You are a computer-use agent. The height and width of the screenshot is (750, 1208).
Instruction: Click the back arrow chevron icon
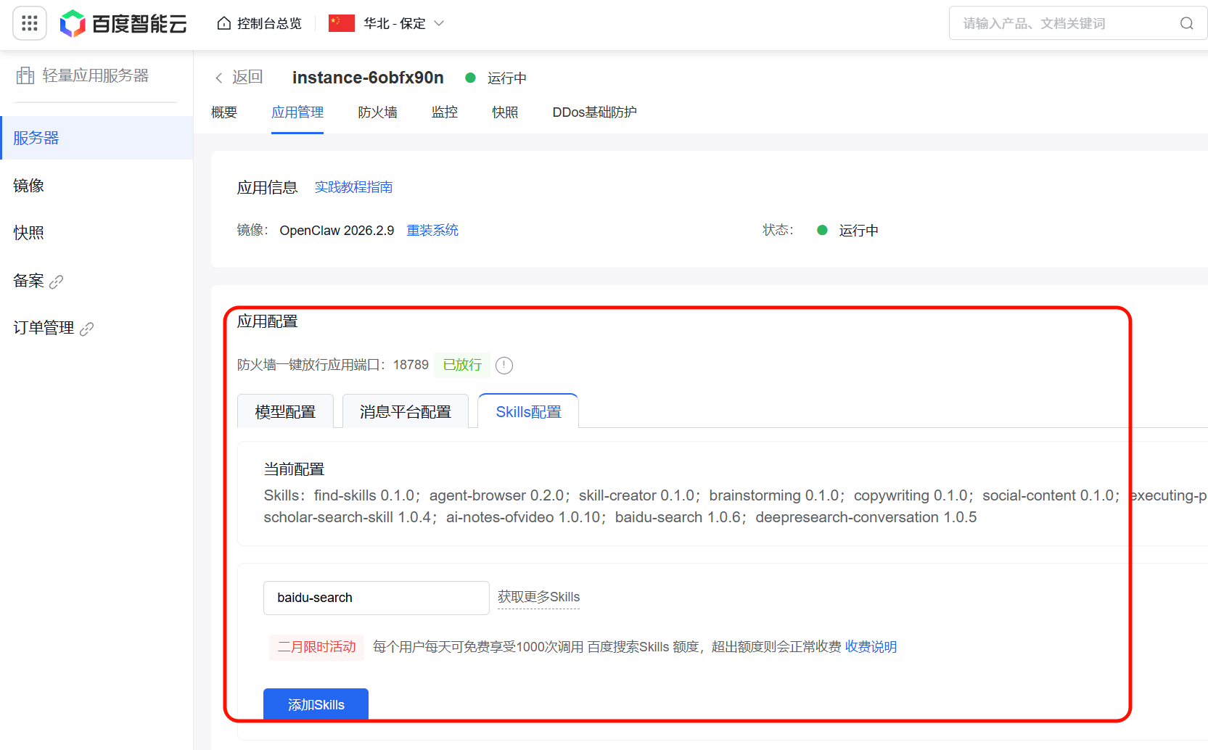(219, 78)
